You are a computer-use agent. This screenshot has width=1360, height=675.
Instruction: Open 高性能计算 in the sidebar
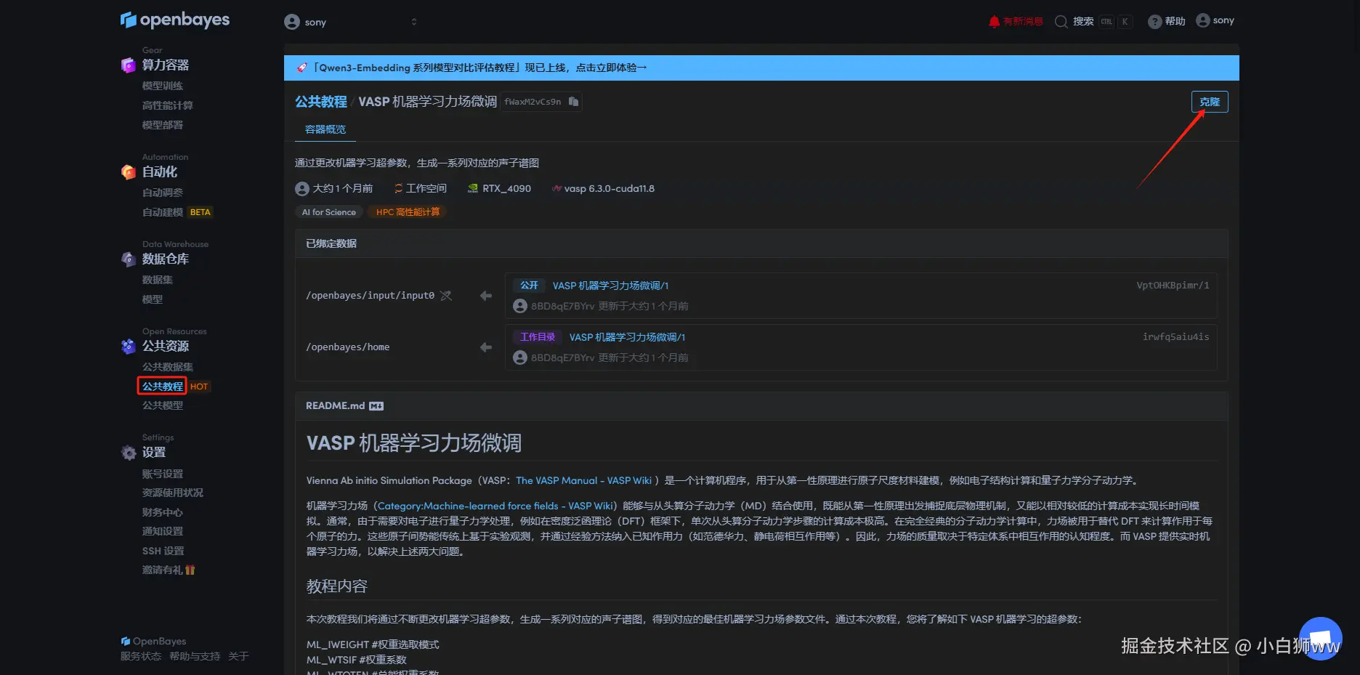click(168, 105)
